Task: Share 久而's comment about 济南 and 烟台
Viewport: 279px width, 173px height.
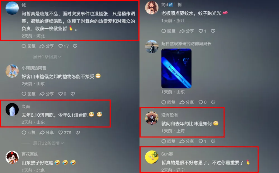Action: [x=47, y=133]
